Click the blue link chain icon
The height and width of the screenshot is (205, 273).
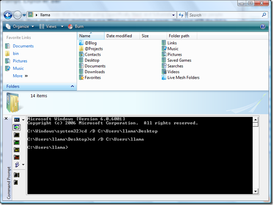click(17, 164)
